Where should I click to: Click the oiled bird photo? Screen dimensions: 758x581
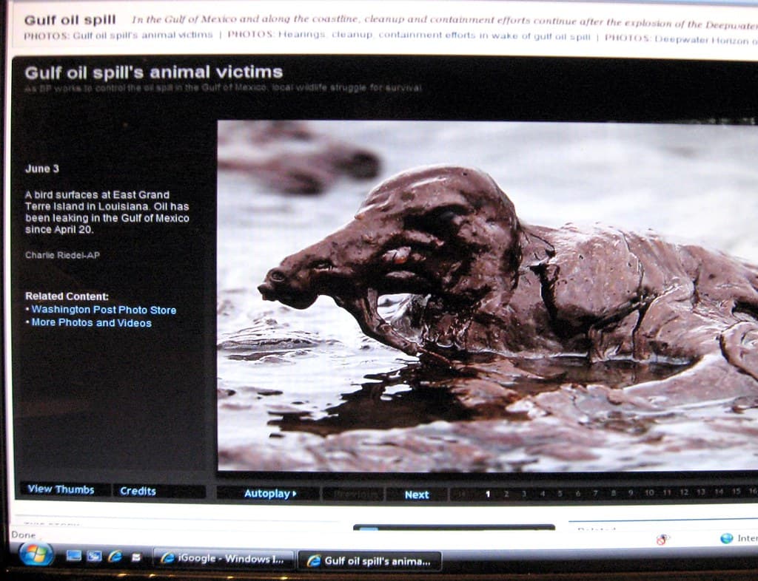[x=488, y=296]
